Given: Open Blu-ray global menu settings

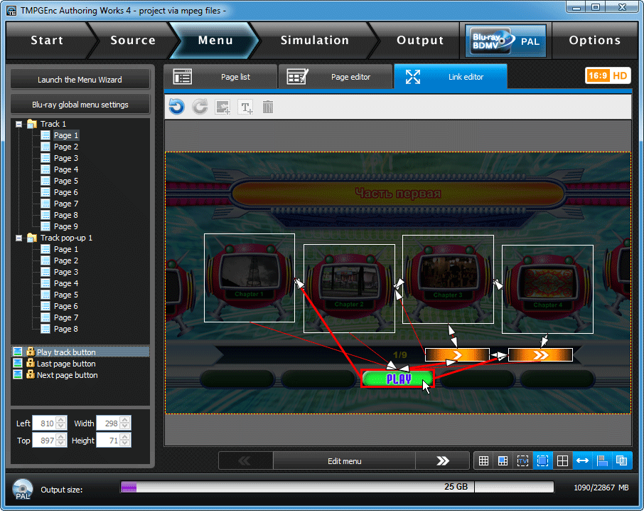Looking at the screenshot, I should [x=80, y=105].
